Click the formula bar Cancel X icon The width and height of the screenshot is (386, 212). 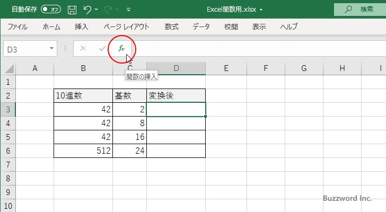[83, 48]
